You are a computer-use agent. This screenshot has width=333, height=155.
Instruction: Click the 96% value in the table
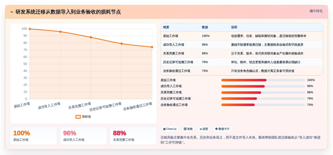tap(205, 45)
